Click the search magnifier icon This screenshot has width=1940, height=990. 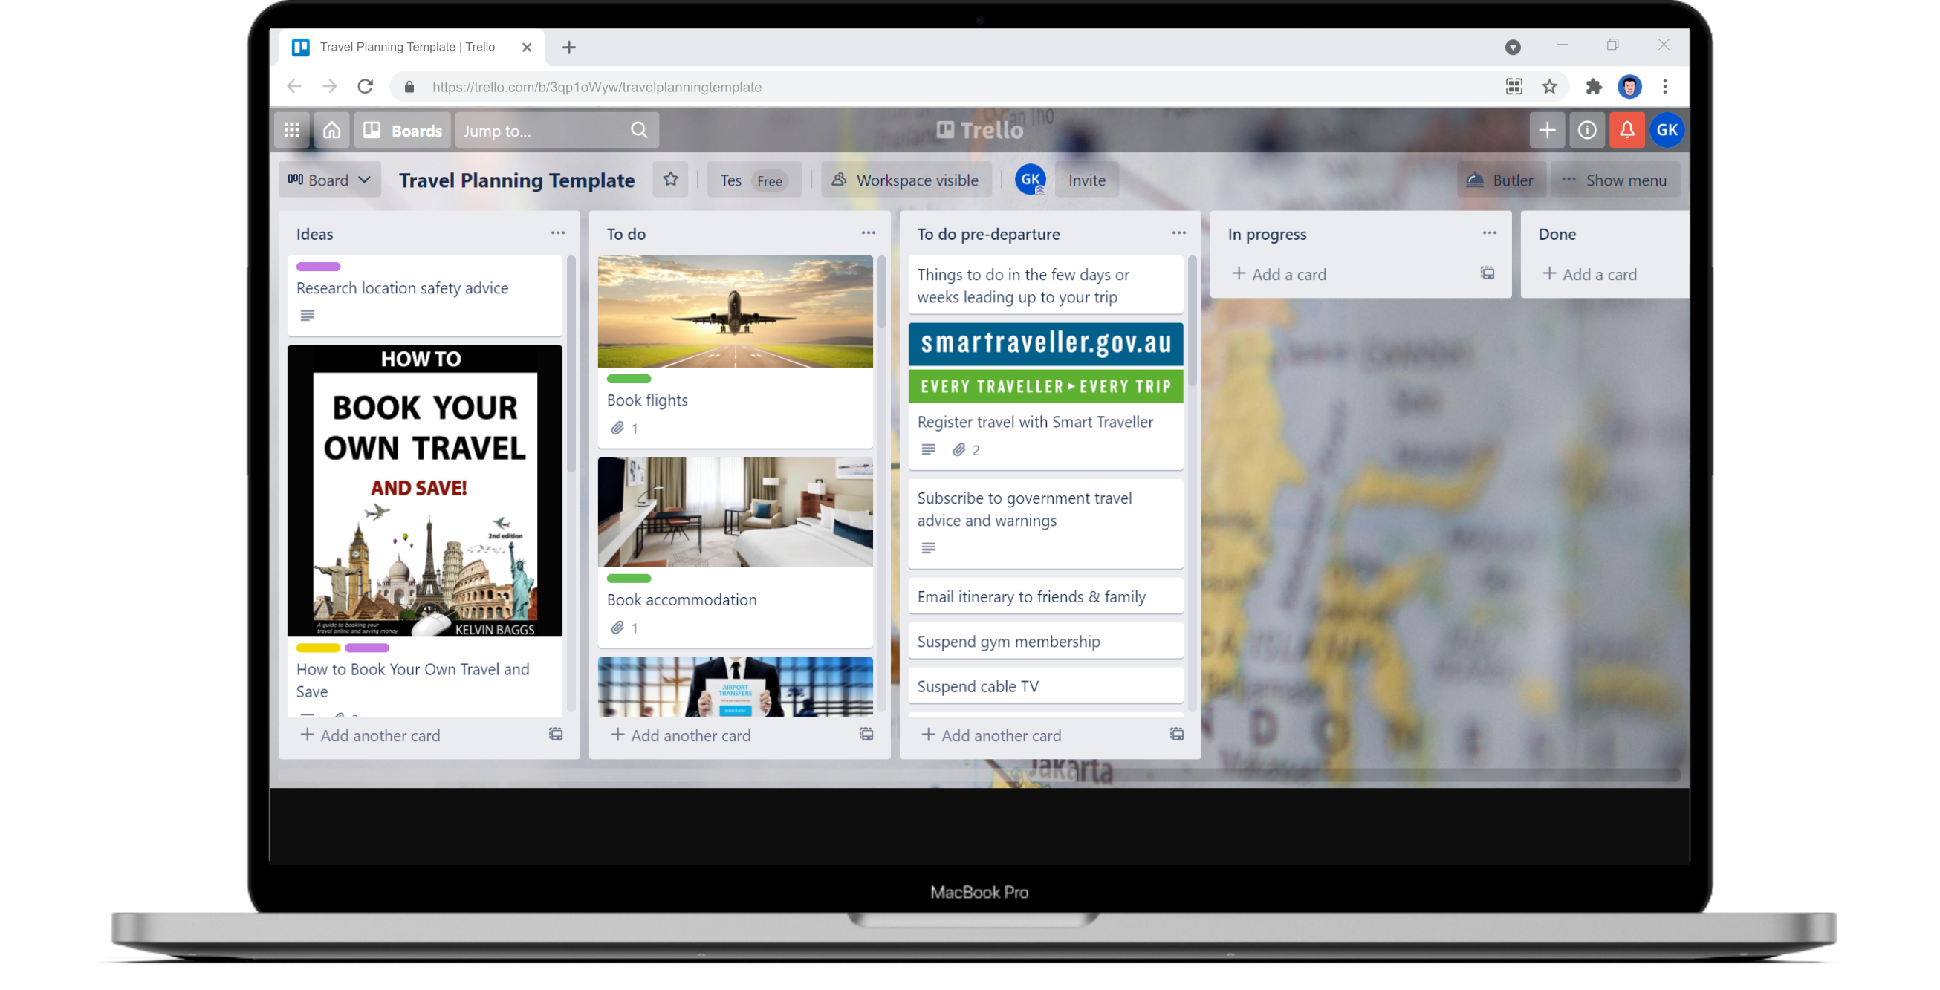(x=639, y=130)
